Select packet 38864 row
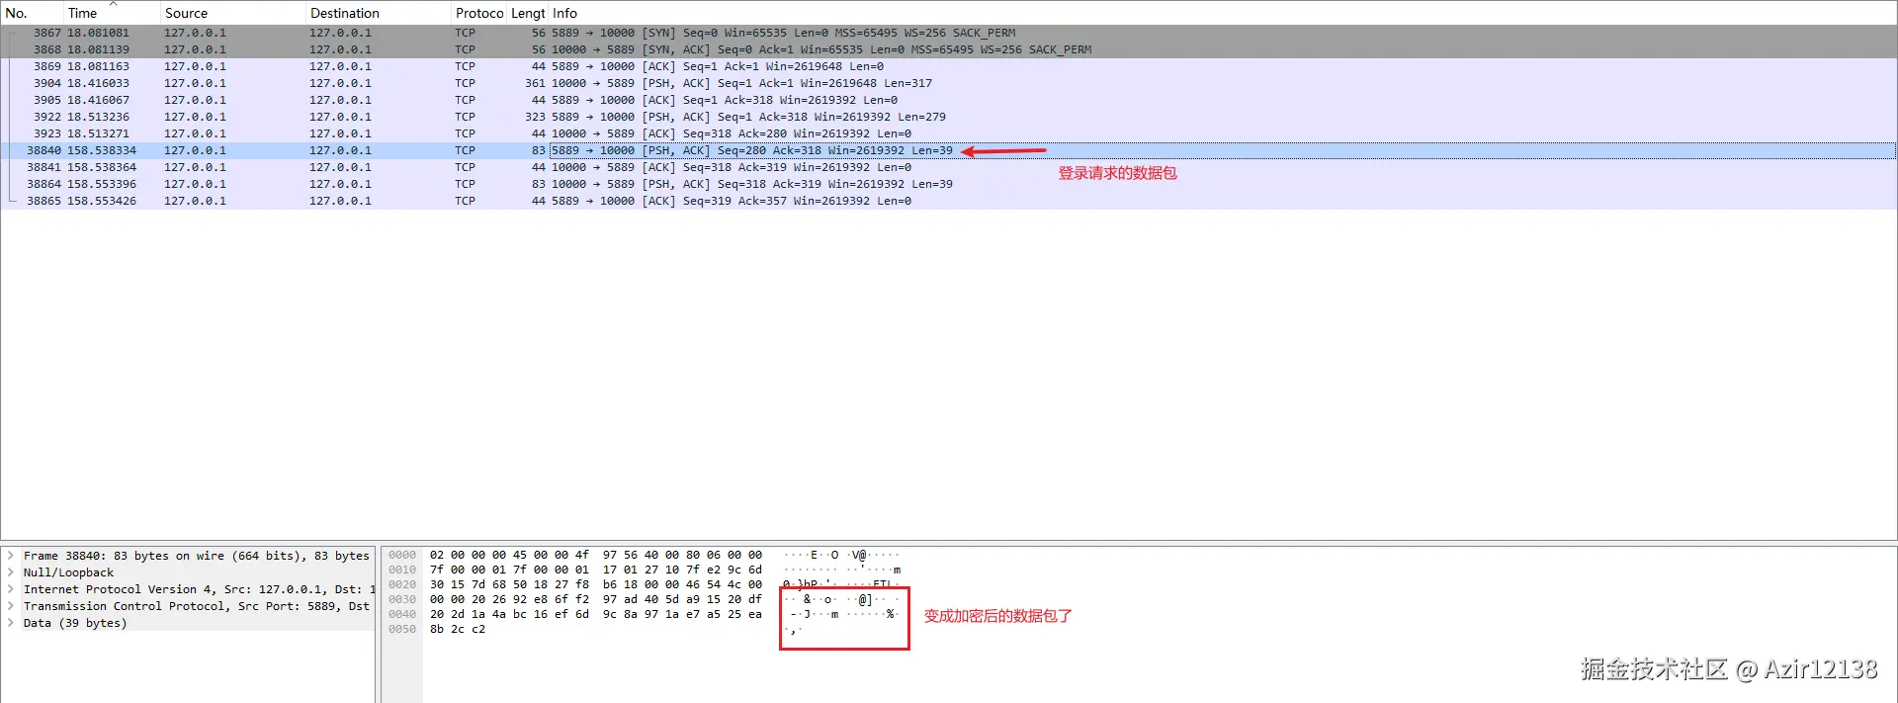This screenshot has width=1898, height=703. pos(949,184)
